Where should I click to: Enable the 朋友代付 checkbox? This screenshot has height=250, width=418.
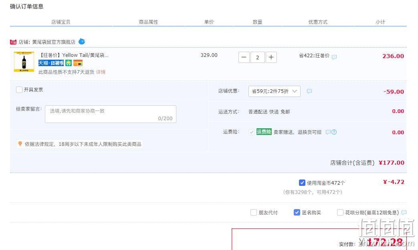point(254,212)
